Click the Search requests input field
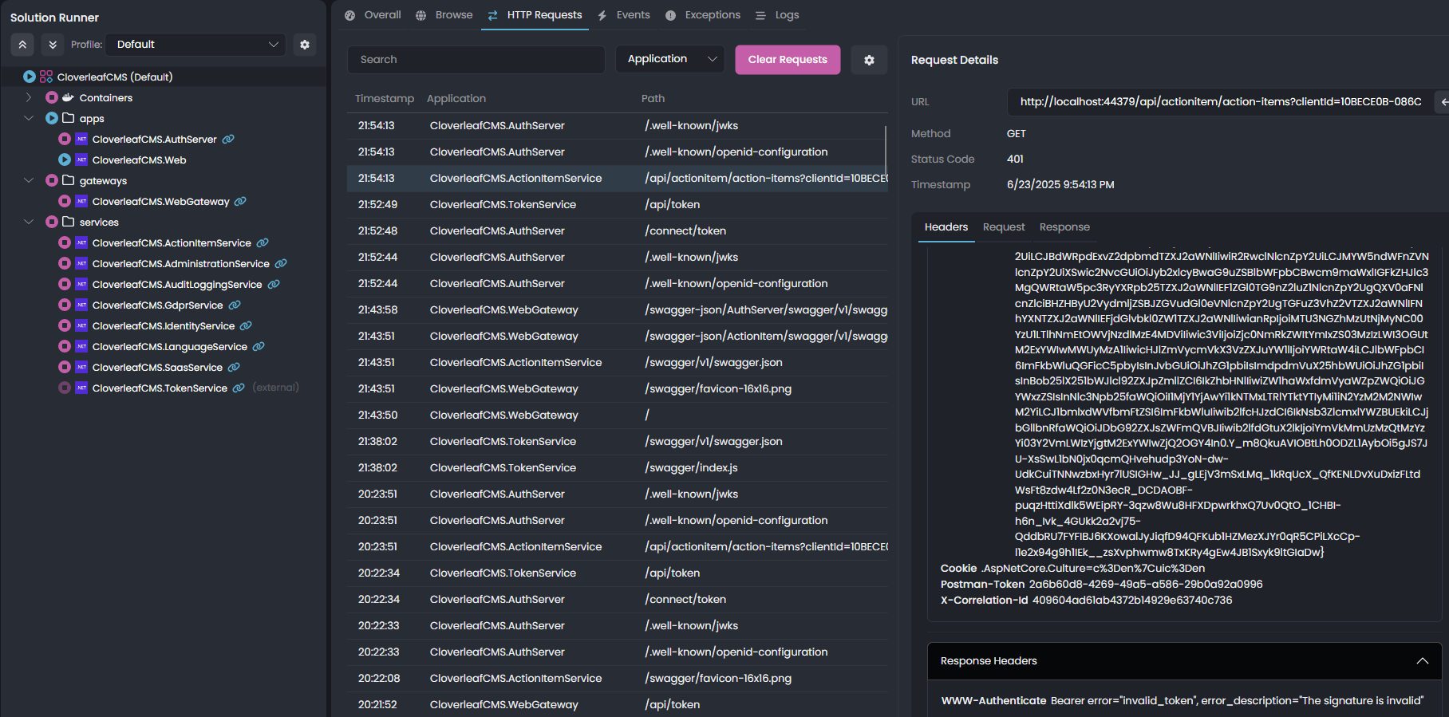 coord(476,60)
